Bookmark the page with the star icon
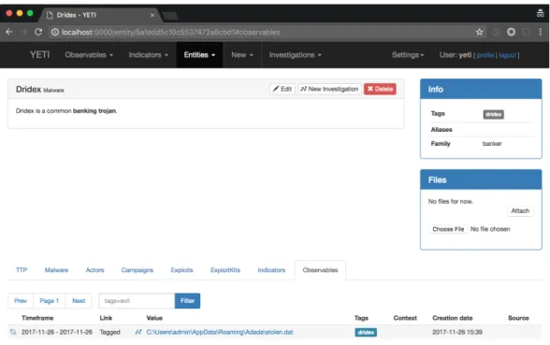Viewport: 550px width, 345px height. tap(479, 32)
